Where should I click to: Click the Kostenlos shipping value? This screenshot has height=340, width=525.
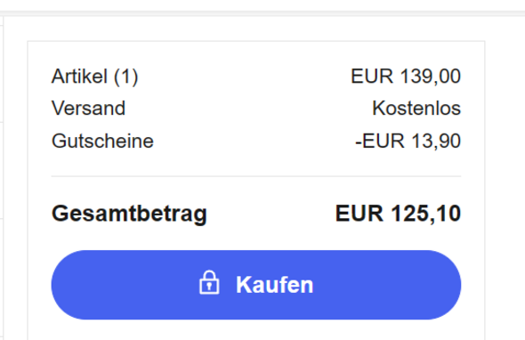(x=416, y=109)
